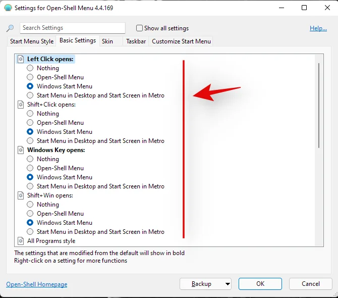This screenshot has height=298, width=338.
Task: Click the settings icon beside All Programs style
Action: pyautogui.click(x=21, y=241)
